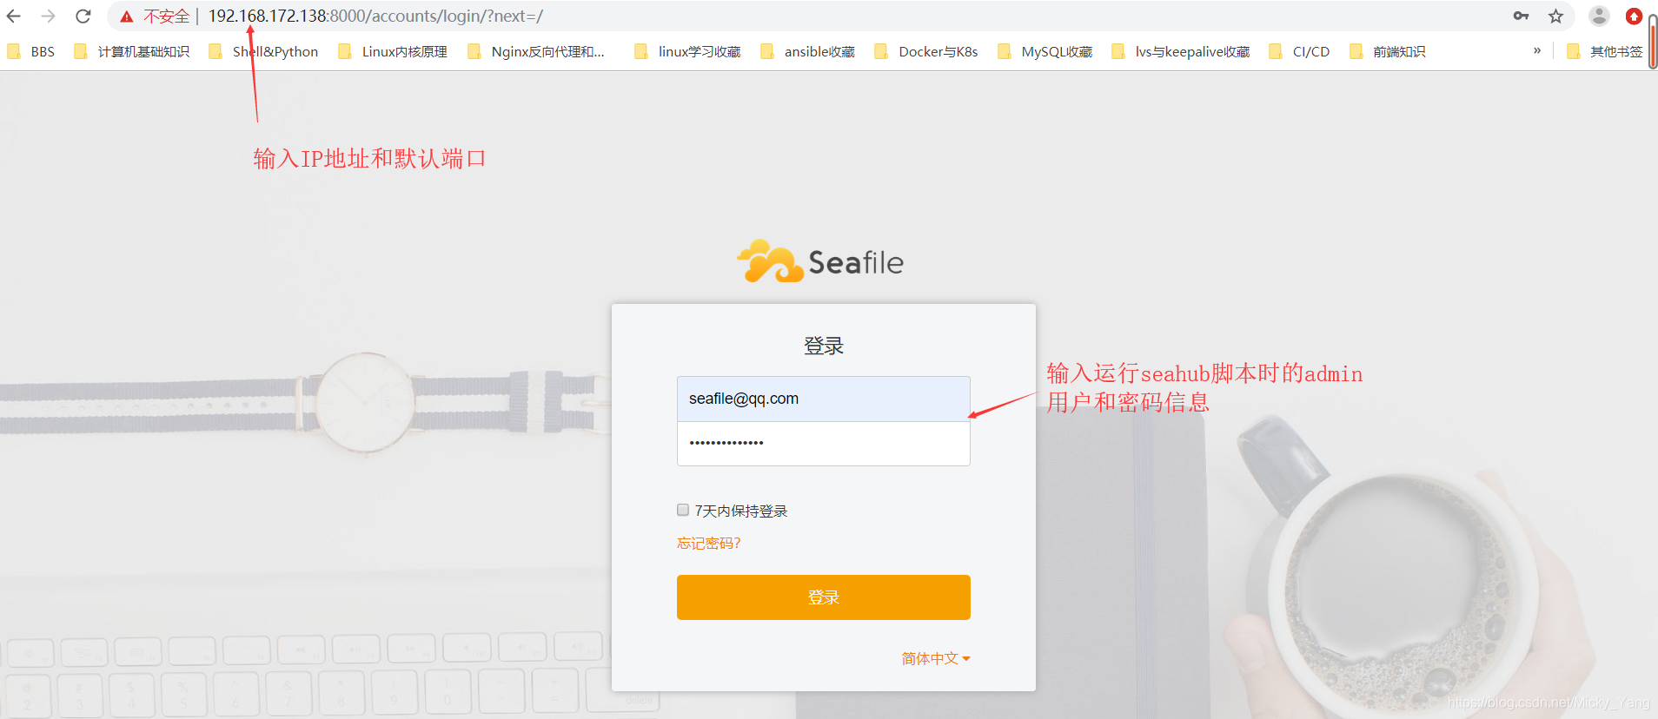Expand the hidden bookmarks chevron
The width and height of the screenshot is (1658, 719).
pyautogui.click(x=1537, y=50)
